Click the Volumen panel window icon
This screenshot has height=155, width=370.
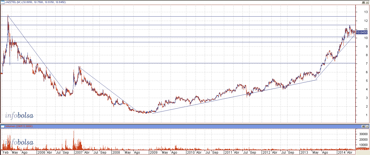point(2,126)
